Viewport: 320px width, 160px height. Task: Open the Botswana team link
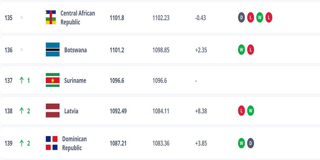pos(75,50)
